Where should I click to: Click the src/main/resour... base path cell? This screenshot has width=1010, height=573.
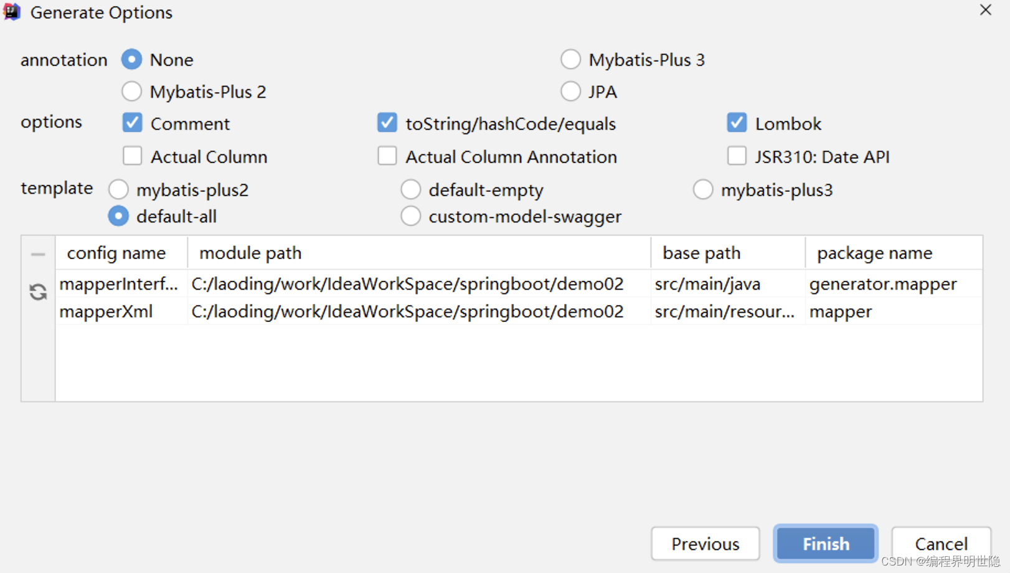728,311
